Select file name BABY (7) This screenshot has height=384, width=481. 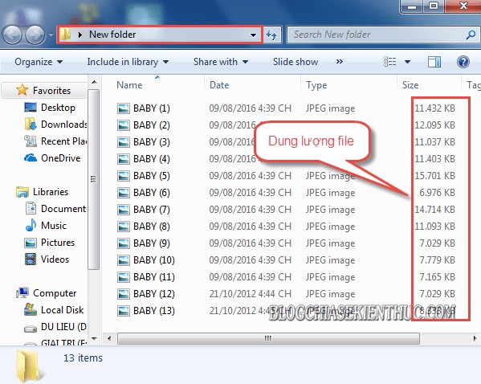point(152,210)
